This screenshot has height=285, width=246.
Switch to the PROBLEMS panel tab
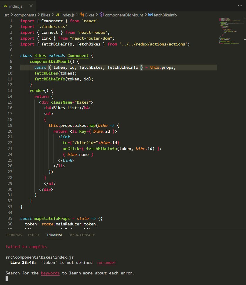14,235
